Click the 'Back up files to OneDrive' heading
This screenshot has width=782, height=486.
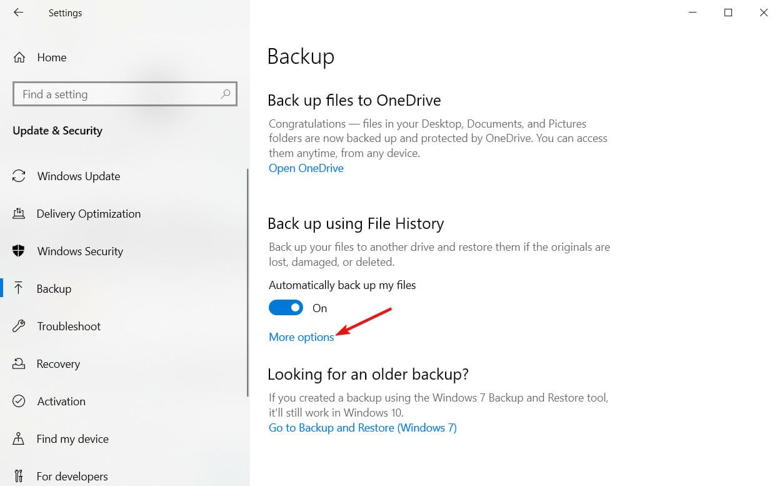pos(354,100)
